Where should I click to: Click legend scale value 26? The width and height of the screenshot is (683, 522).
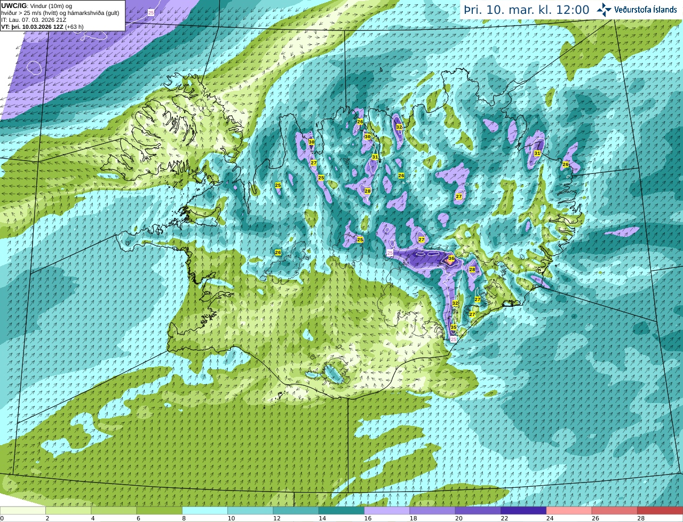(595, 518)
